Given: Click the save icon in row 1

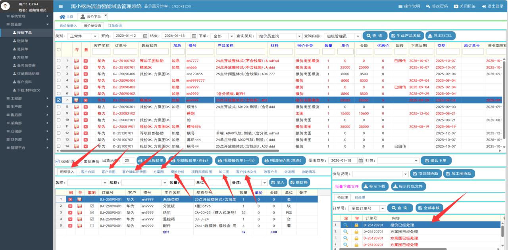Looking at the screenshot, I should pos(77,61).
